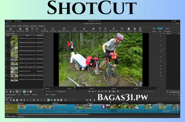Viewport: 185px width, 122px height.
Task: Toggle player loop playback button
Action: pos(105,91)
